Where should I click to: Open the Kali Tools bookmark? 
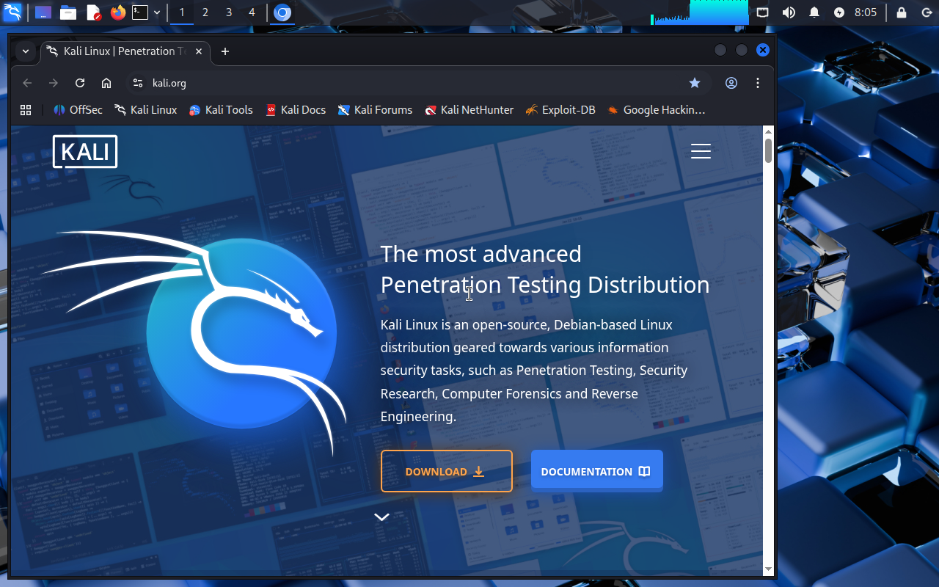click(221, 110)
